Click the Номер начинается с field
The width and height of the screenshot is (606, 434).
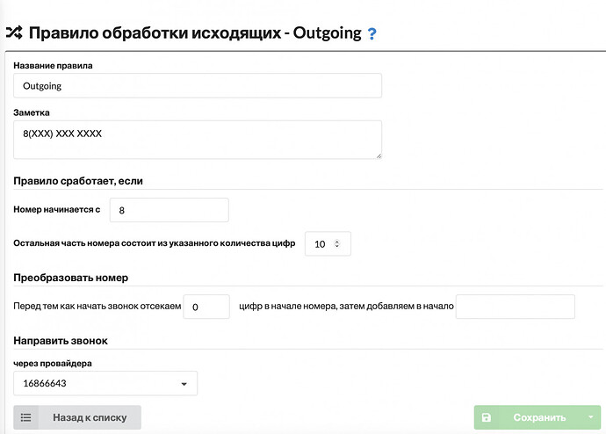click(170, 210)
